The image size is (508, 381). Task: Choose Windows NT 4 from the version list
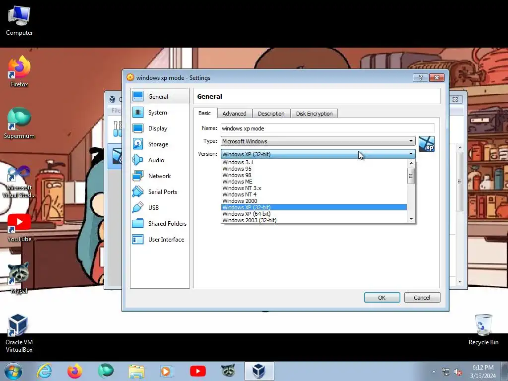click(x=314, y=194)
